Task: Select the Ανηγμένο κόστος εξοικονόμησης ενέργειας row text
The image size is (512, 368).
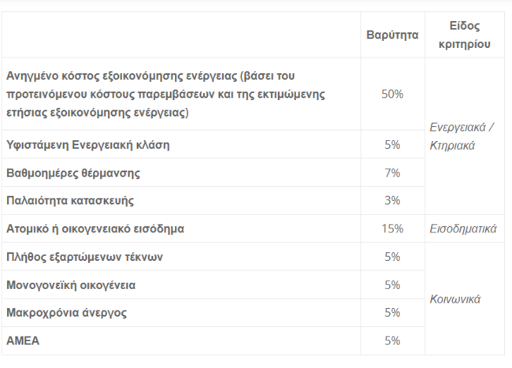Action: [x=166, y=94]
